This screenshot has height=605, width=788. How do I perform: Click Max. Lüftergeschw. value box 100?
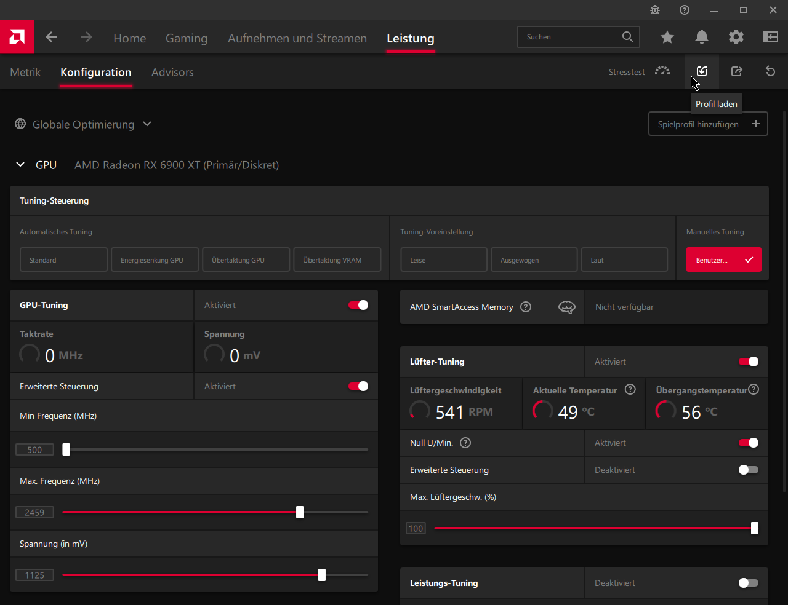tap(416, 528)
